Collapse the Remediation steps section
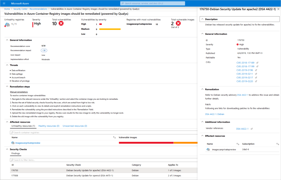The width and height of the screenshot is (281, 180). click(x=7, y=87)
